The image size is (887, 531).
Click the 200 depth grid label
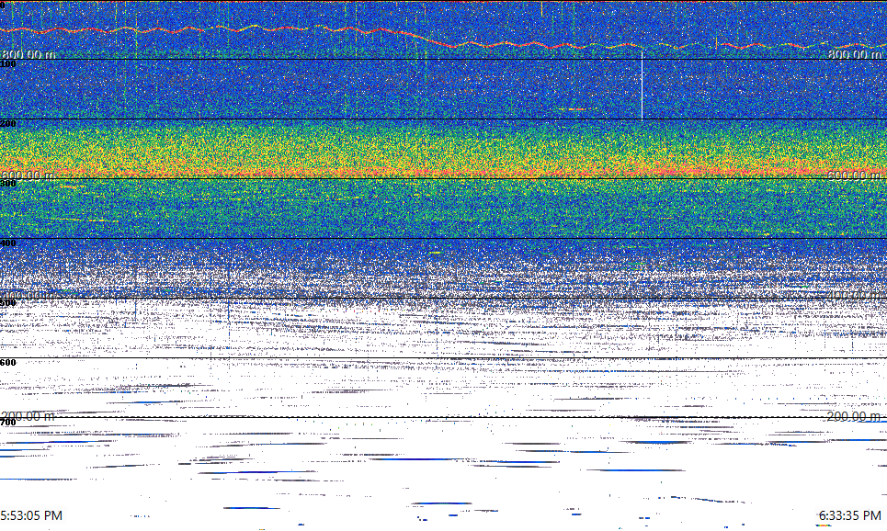click(x=8, y=124)
